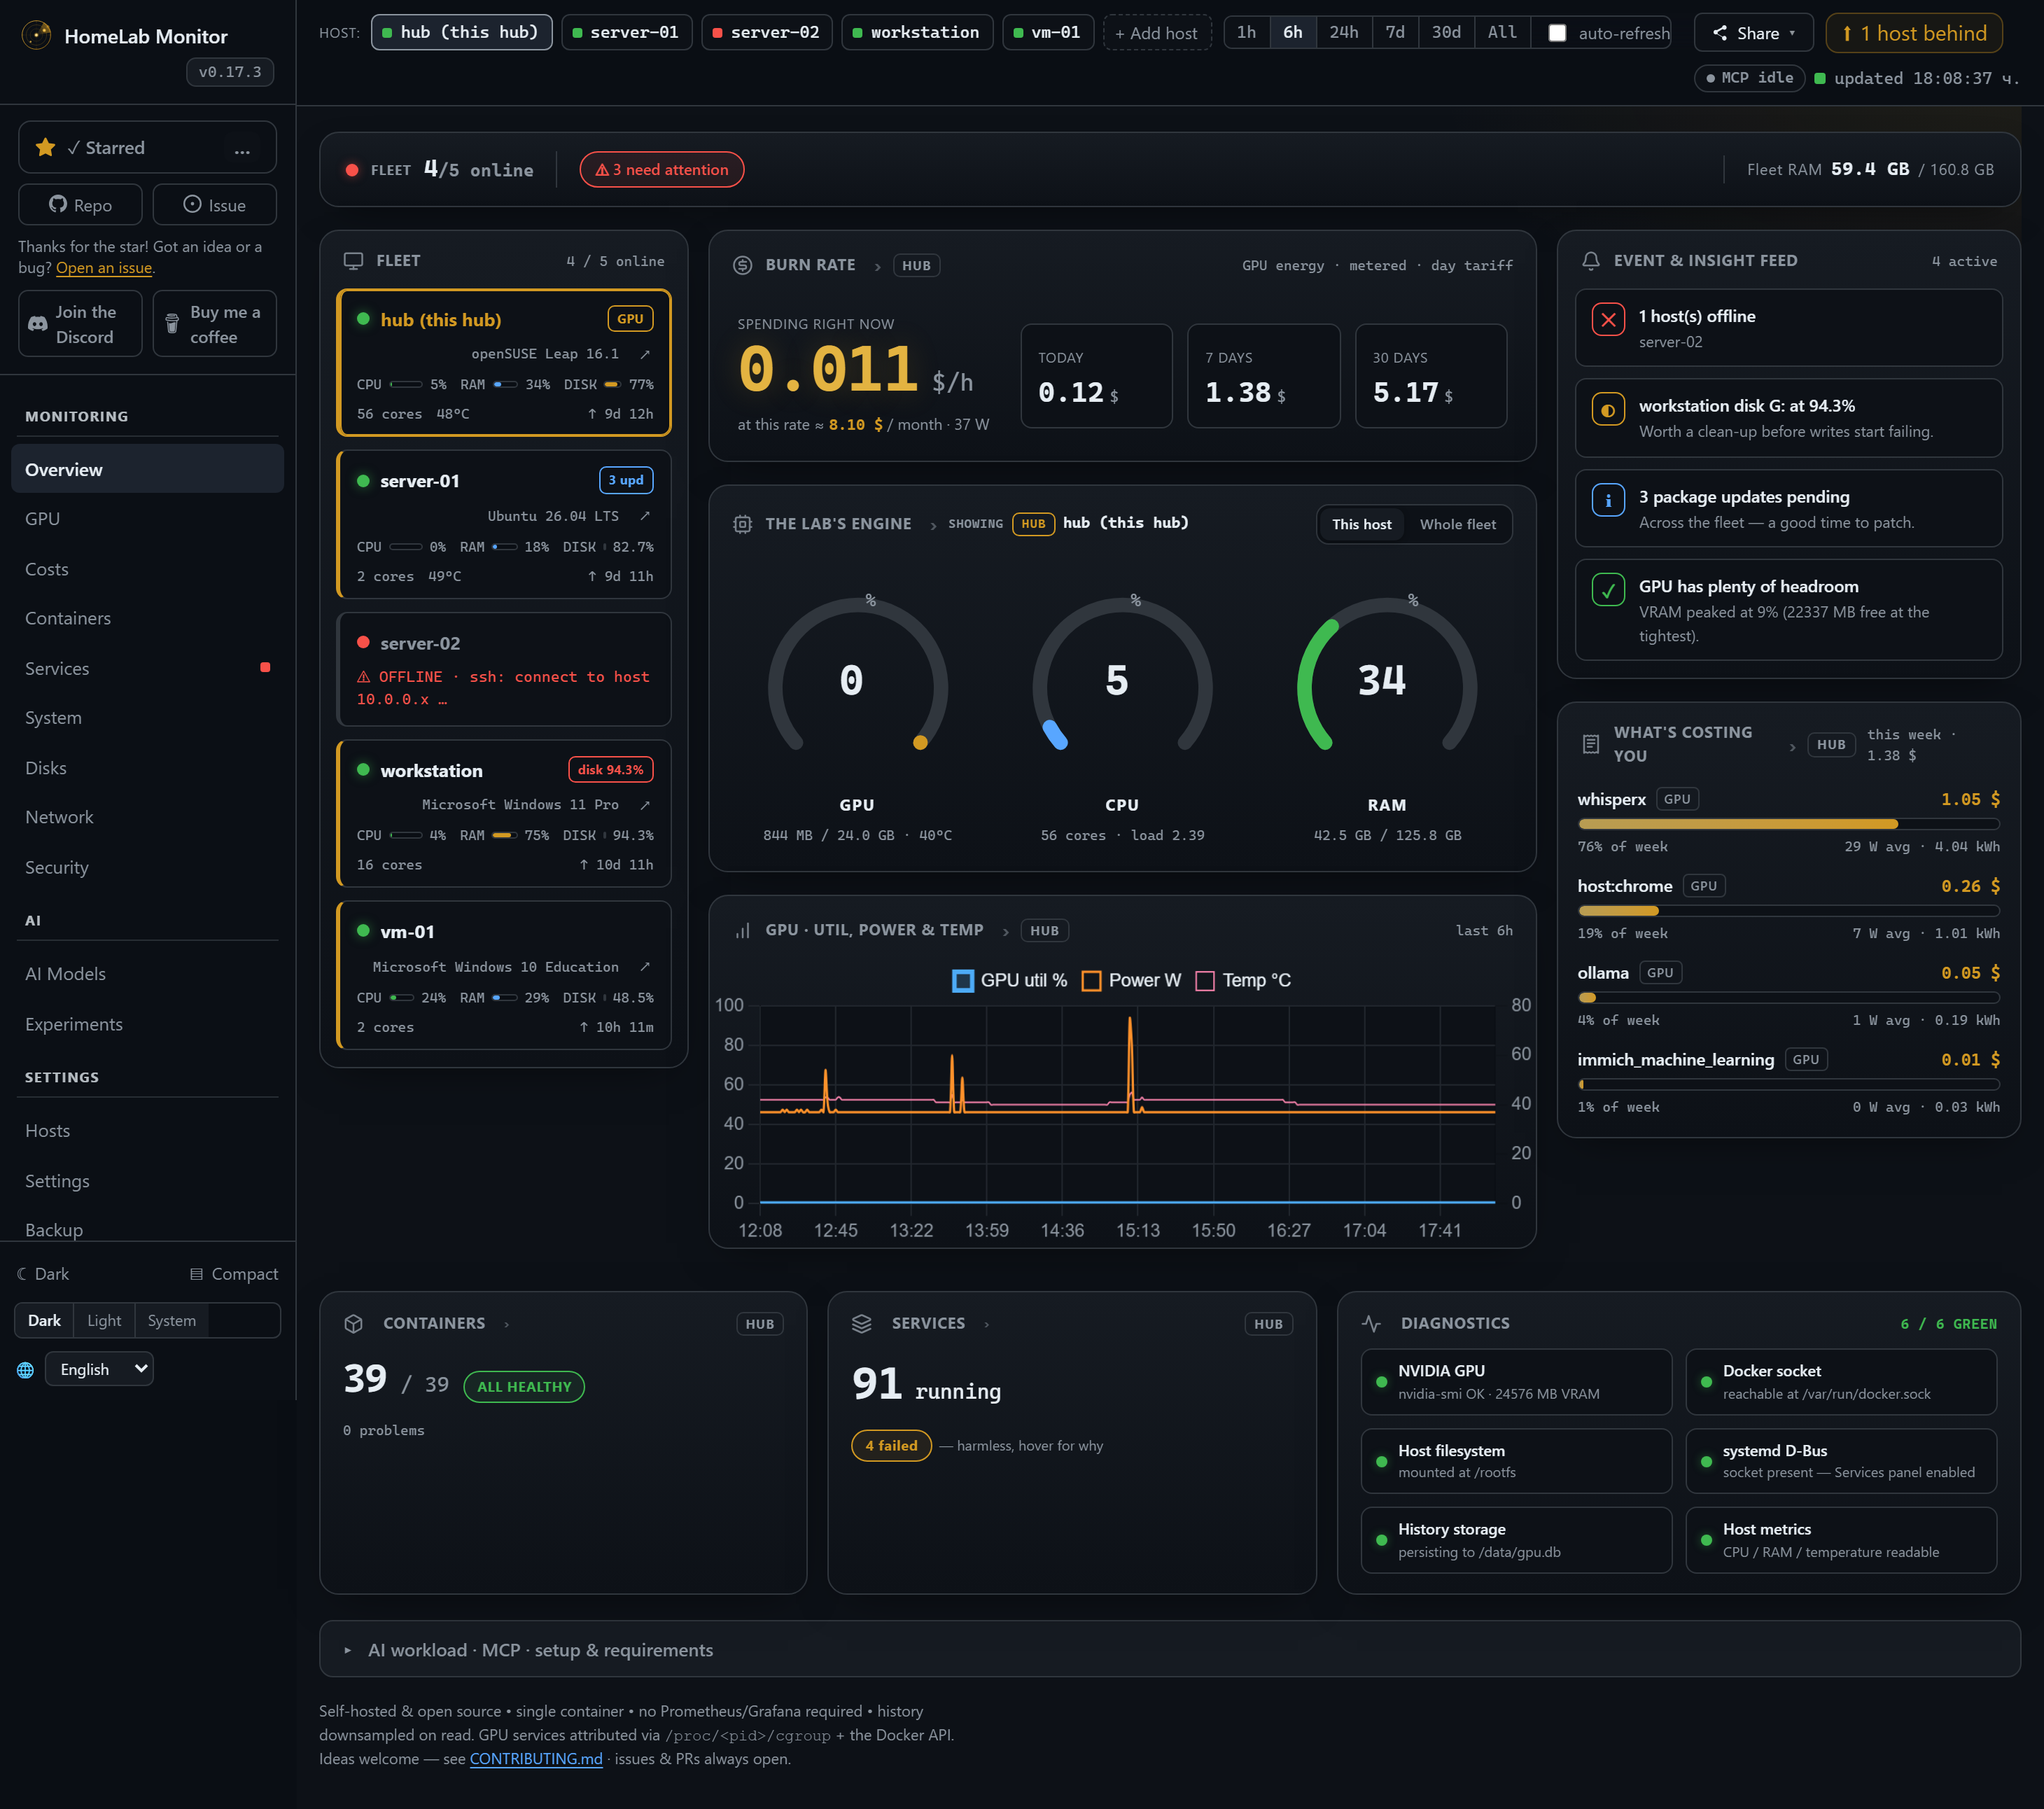2044x1809 pixels.
Task: Toggle Temp °C chart series
Action: click(x=1243, y=981)
